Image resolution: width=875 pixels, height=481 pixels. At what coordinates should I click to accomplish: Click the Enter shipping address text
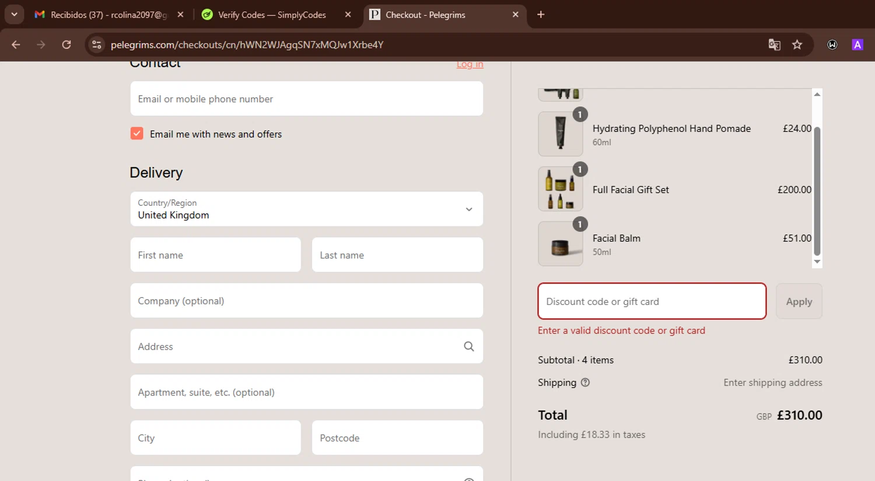point(773,382)
